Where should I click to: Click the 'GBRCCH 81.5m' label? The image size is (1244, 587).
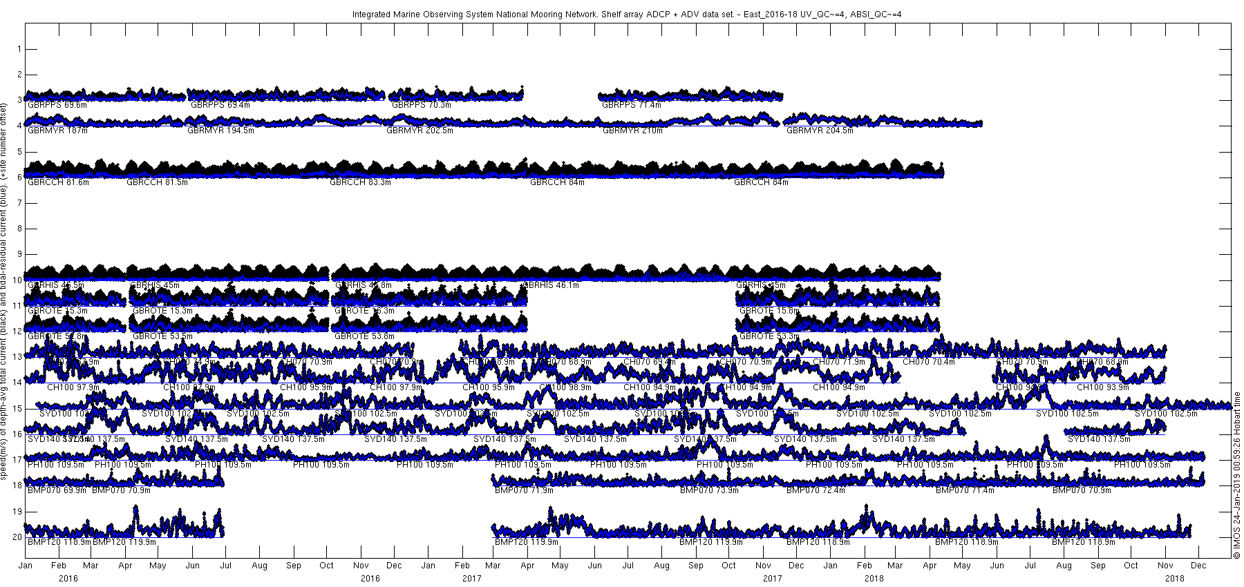point(157,182)
